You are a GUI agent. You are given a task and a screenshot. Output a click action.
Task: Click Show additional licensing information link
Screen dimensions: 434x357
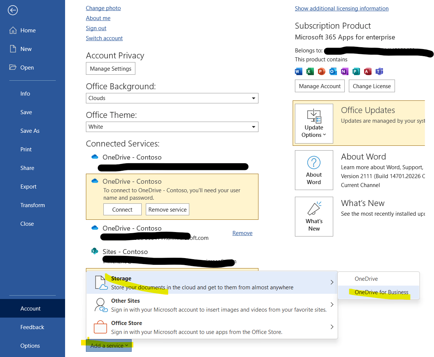(x=341, y=8)
